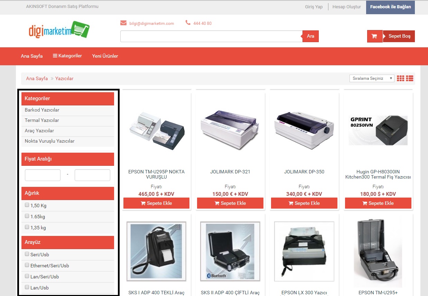Click the Yazıcılar breadcrumb link

tap(64, 78)
